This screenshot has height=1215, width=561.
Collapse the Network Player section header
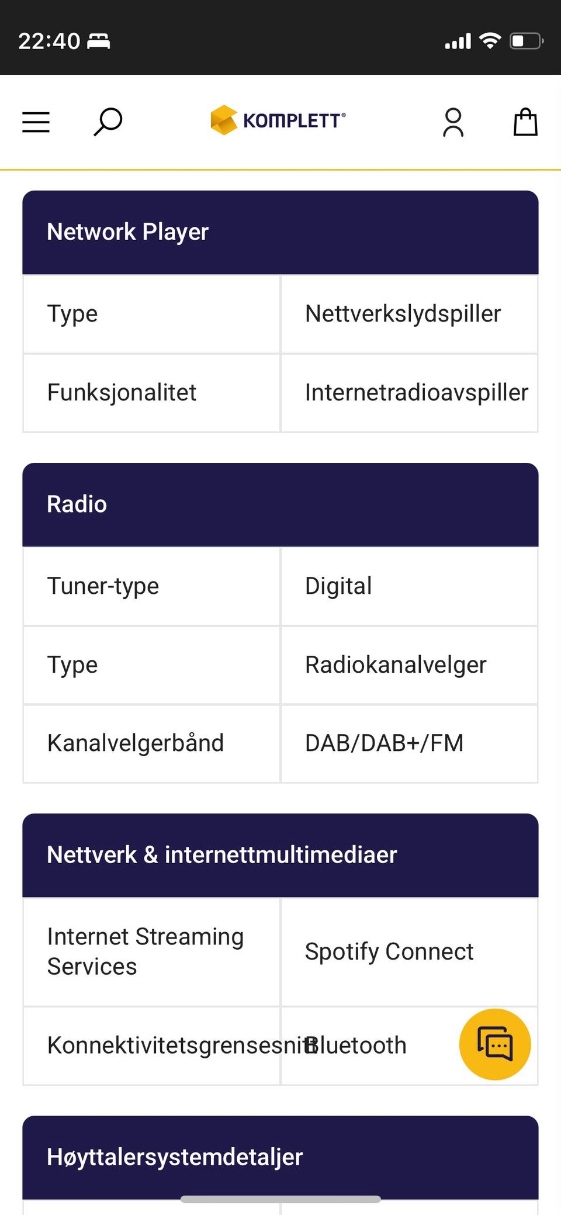[280, 232]
